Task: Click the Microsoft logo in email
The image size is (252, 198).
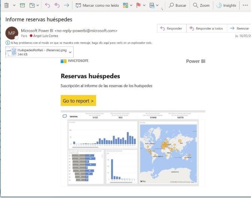Action: point(74,61)
